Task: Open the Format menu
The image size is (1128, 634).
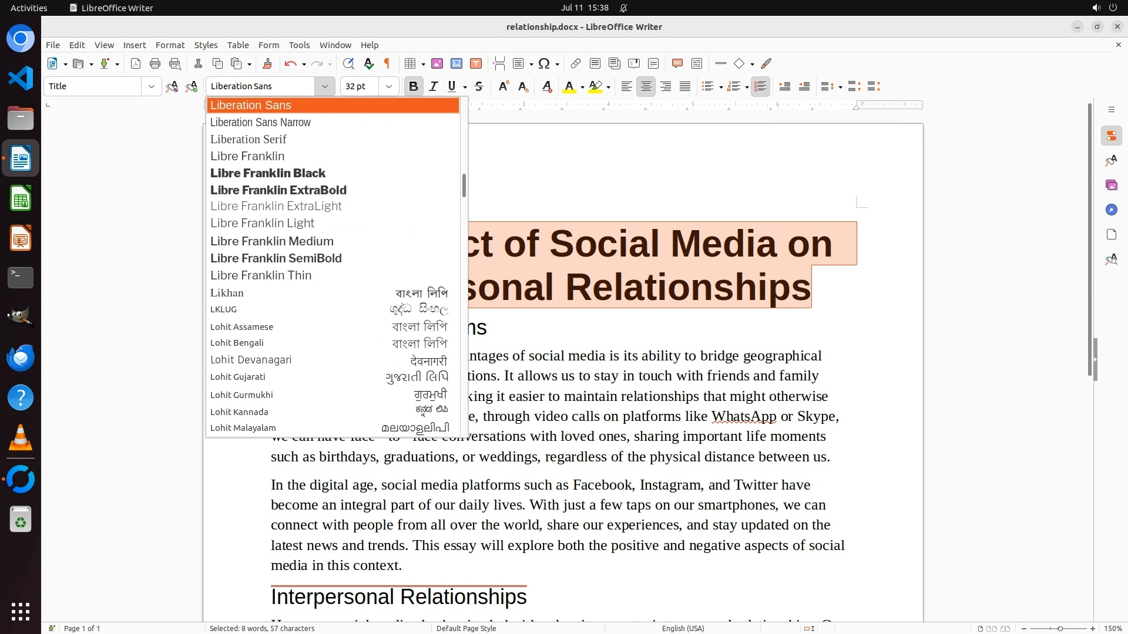Action: coord(170,45)
